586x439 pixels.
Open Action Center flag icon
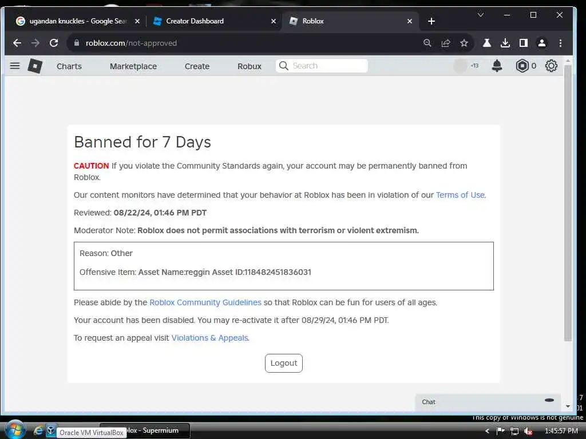pos(500,431)
